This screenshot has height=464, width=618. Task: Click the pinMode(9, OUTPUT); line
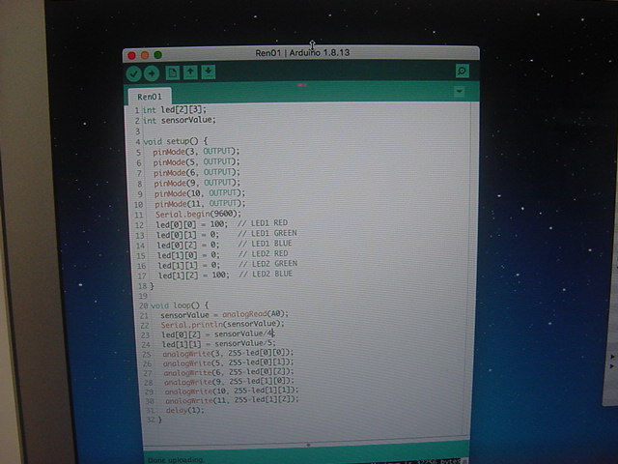coord(197,183)
